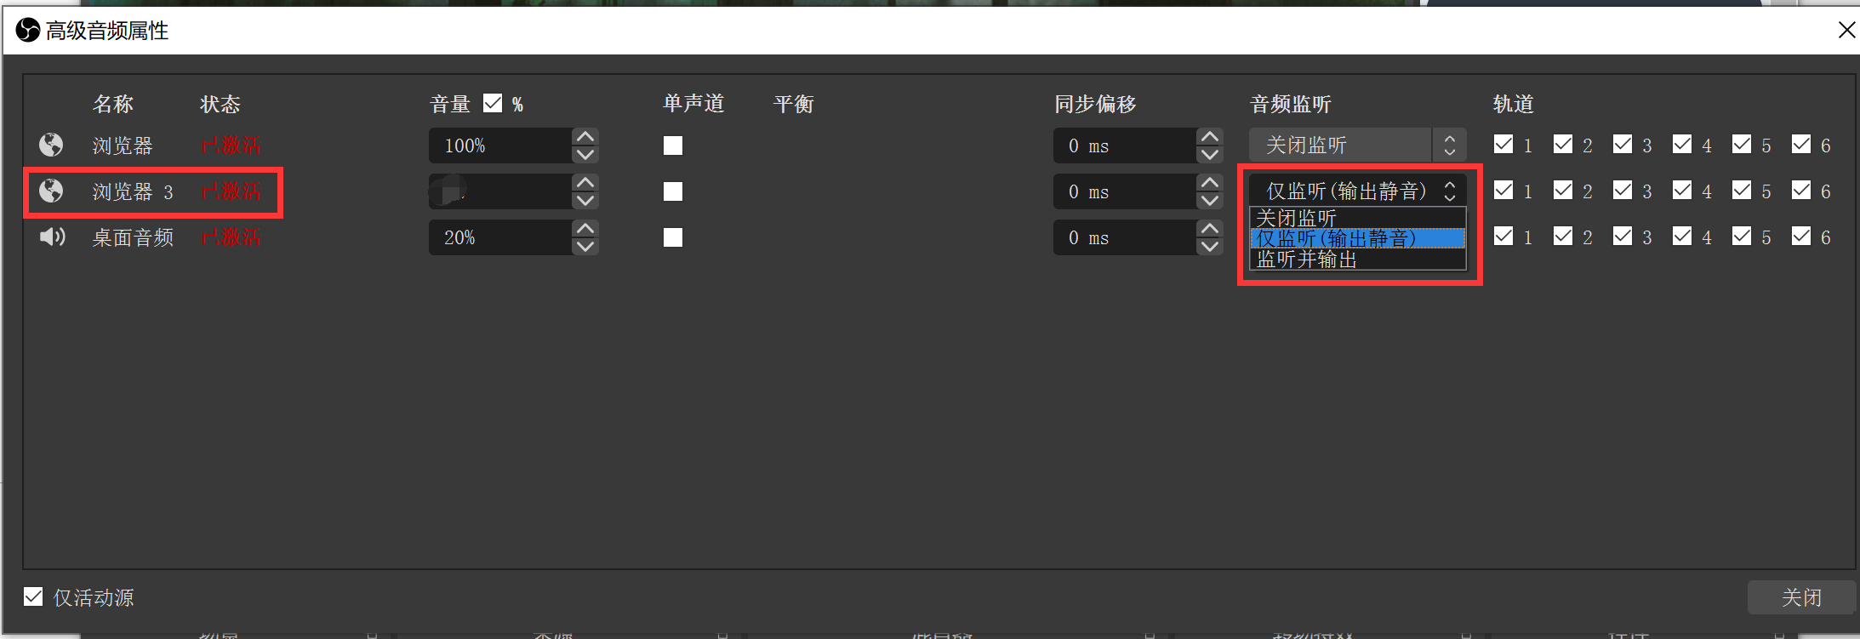Click the 桌面音频 volume field showing 20%
This screenshot has width=1860, height=639.
click(x=499, y=237)
